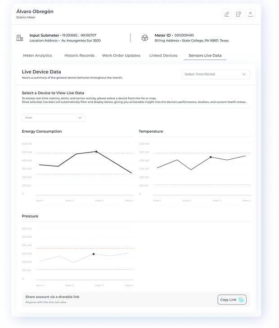Click the report document icon in header
The image size is (279, 328).
coord(238,14)
